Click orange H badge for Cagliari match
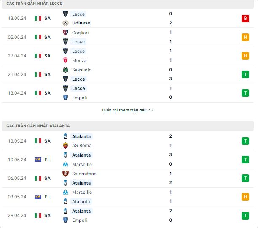This screenshot has width=258, height=228. click(245, 37)
